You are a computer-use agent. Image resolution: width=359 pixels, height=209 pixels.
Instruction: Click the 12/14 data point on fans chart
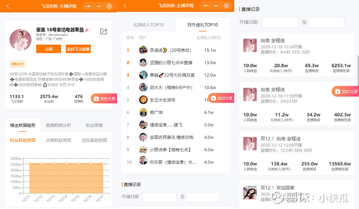click(66, 163)
